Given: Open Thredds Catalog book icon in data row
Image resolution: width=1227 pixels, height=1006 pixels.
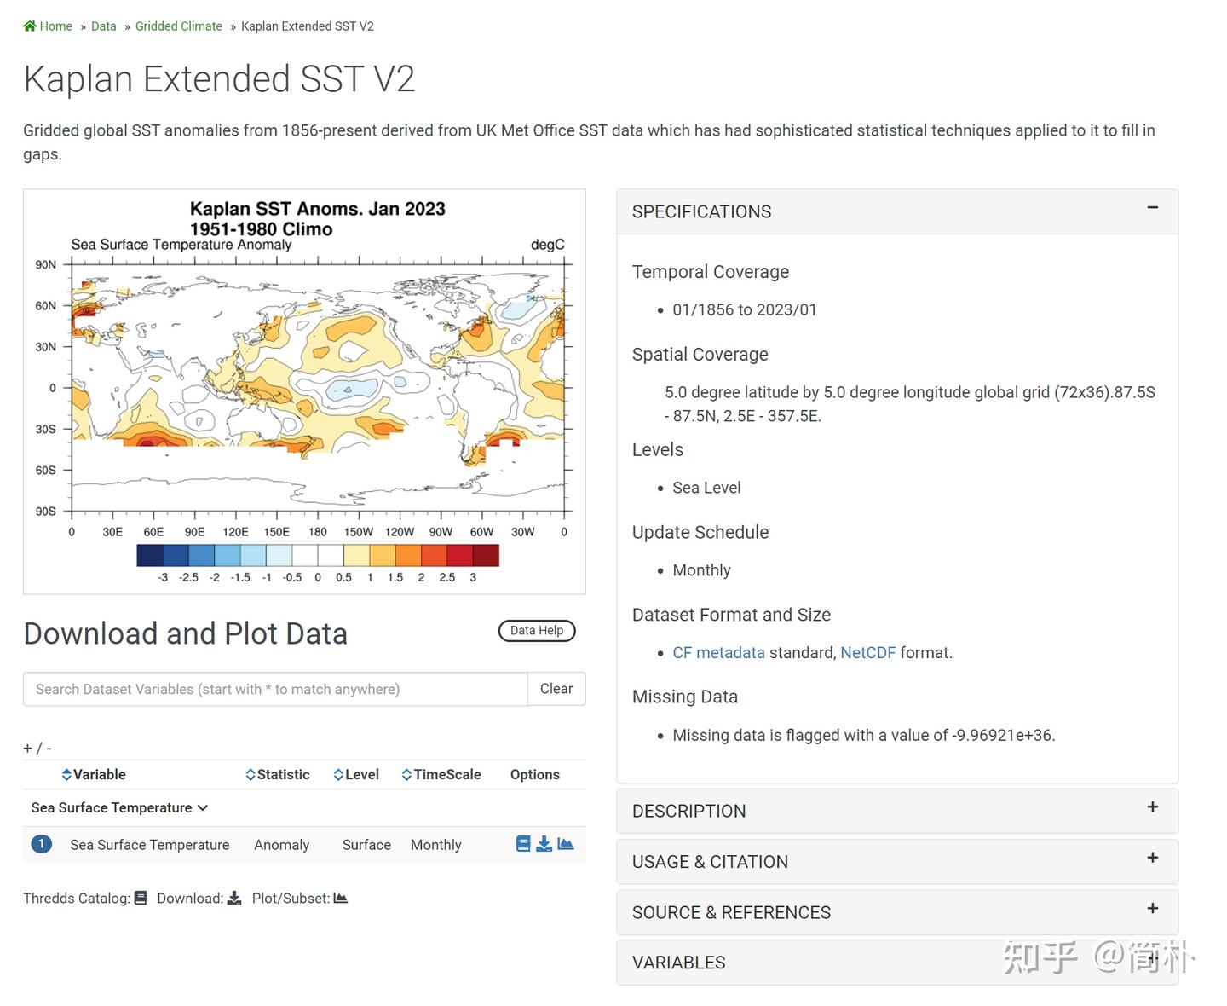Looking at the screenshot, I should 523,844.
